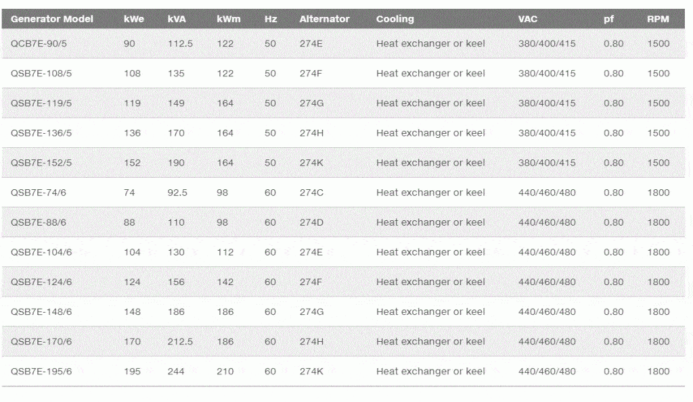Select the Alternator column header

[x=324, y=19]
